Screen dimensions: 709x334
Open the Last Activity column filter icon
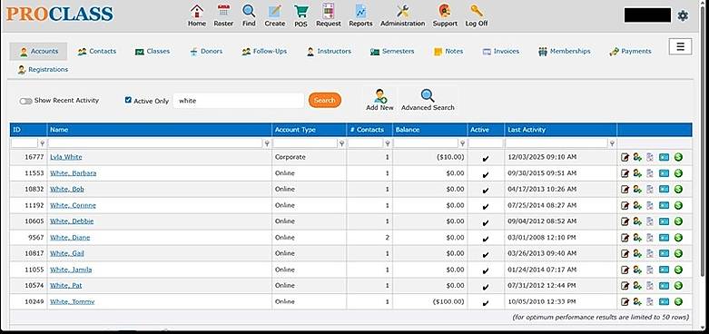click(x=612, y=143)
